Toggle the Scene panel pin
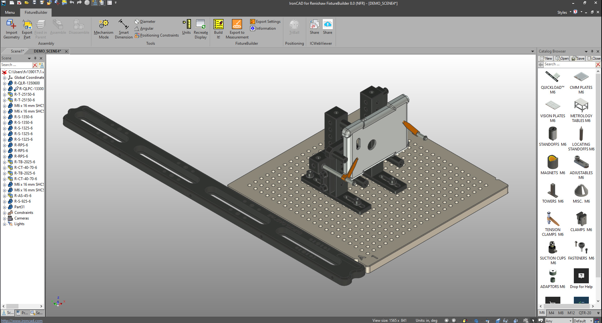 [35, 58]
